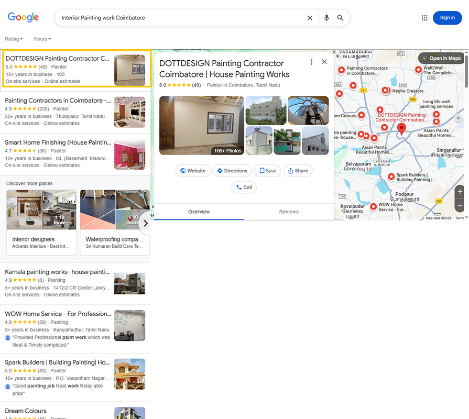Call the DOTTDESIGN painter
Image resolution: width=469 pixels, height=419 pixels.
click(x=244, y=187)
